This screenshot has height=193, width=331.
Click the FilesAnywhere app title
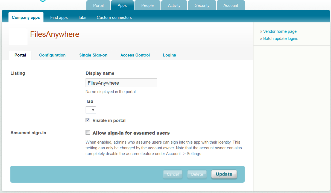(x=55, y=34)
